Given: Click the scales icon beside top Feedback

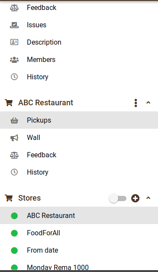Looking at the screenshot, I should coord(14,8).
